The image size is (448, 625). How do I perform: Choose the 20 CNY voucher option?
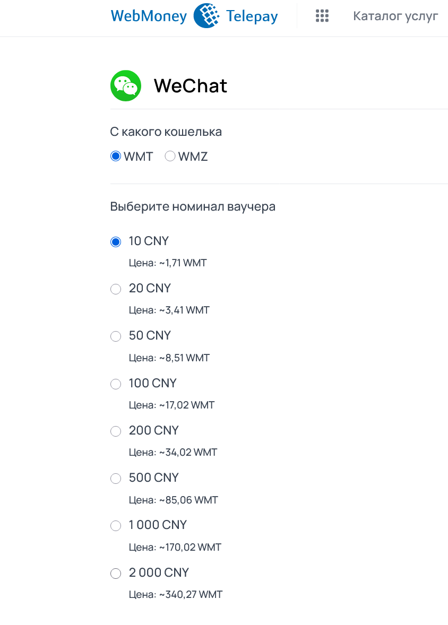click(116, 289)
